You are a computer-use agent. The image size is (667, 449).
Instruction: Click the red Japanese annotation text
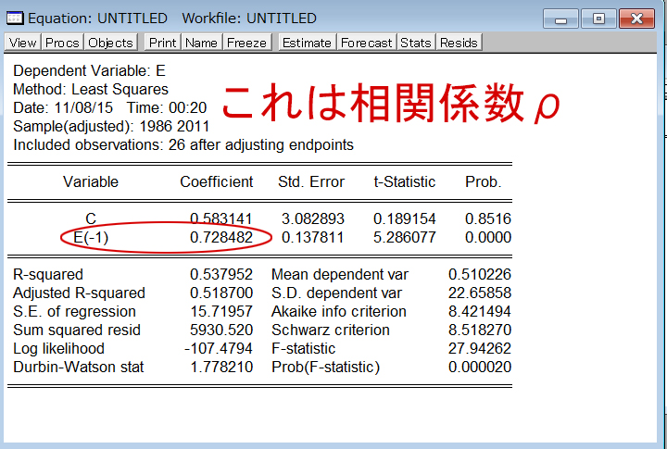[389, 104]
